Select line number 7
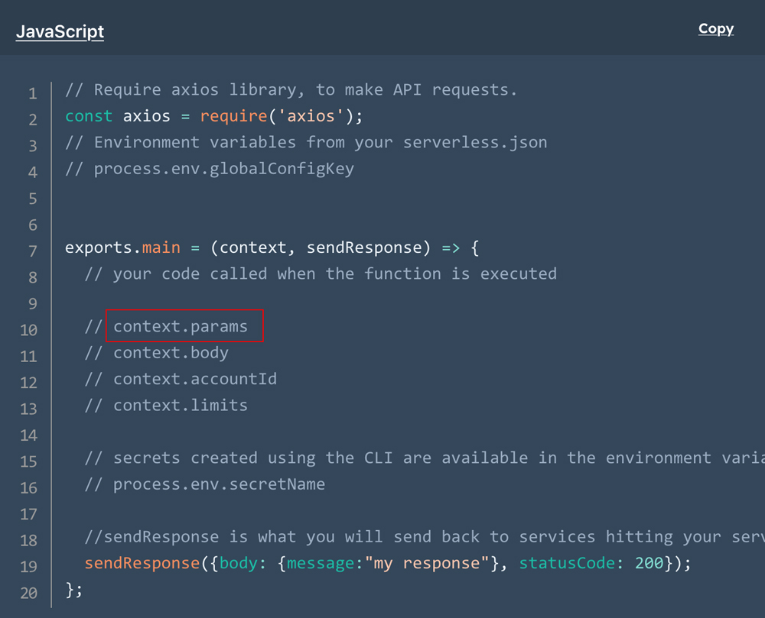Screen dimensions: 765x618 [x=32, y=248]
